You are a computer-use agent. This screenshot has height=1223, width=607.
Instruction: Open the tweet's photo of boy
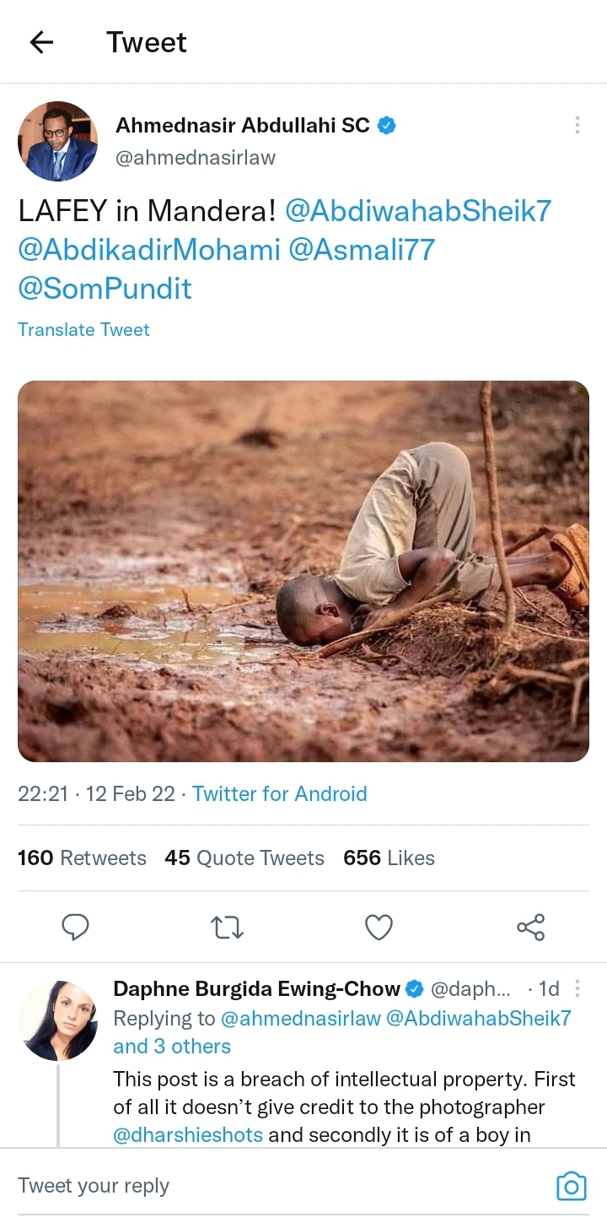(x=303, y=571)
